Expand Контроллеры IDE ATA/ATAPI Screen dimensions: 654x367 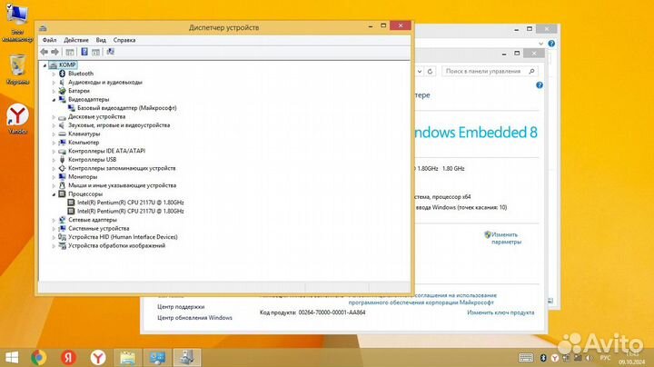click(54, 152)
